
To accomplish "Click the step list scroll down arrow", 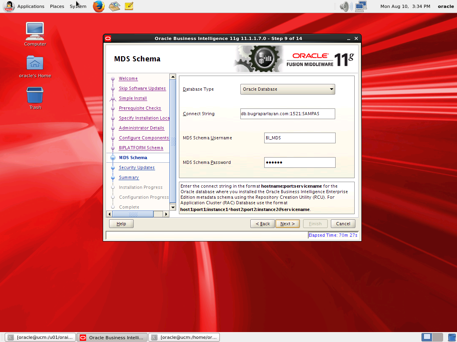I will click(x=173, y=207).
